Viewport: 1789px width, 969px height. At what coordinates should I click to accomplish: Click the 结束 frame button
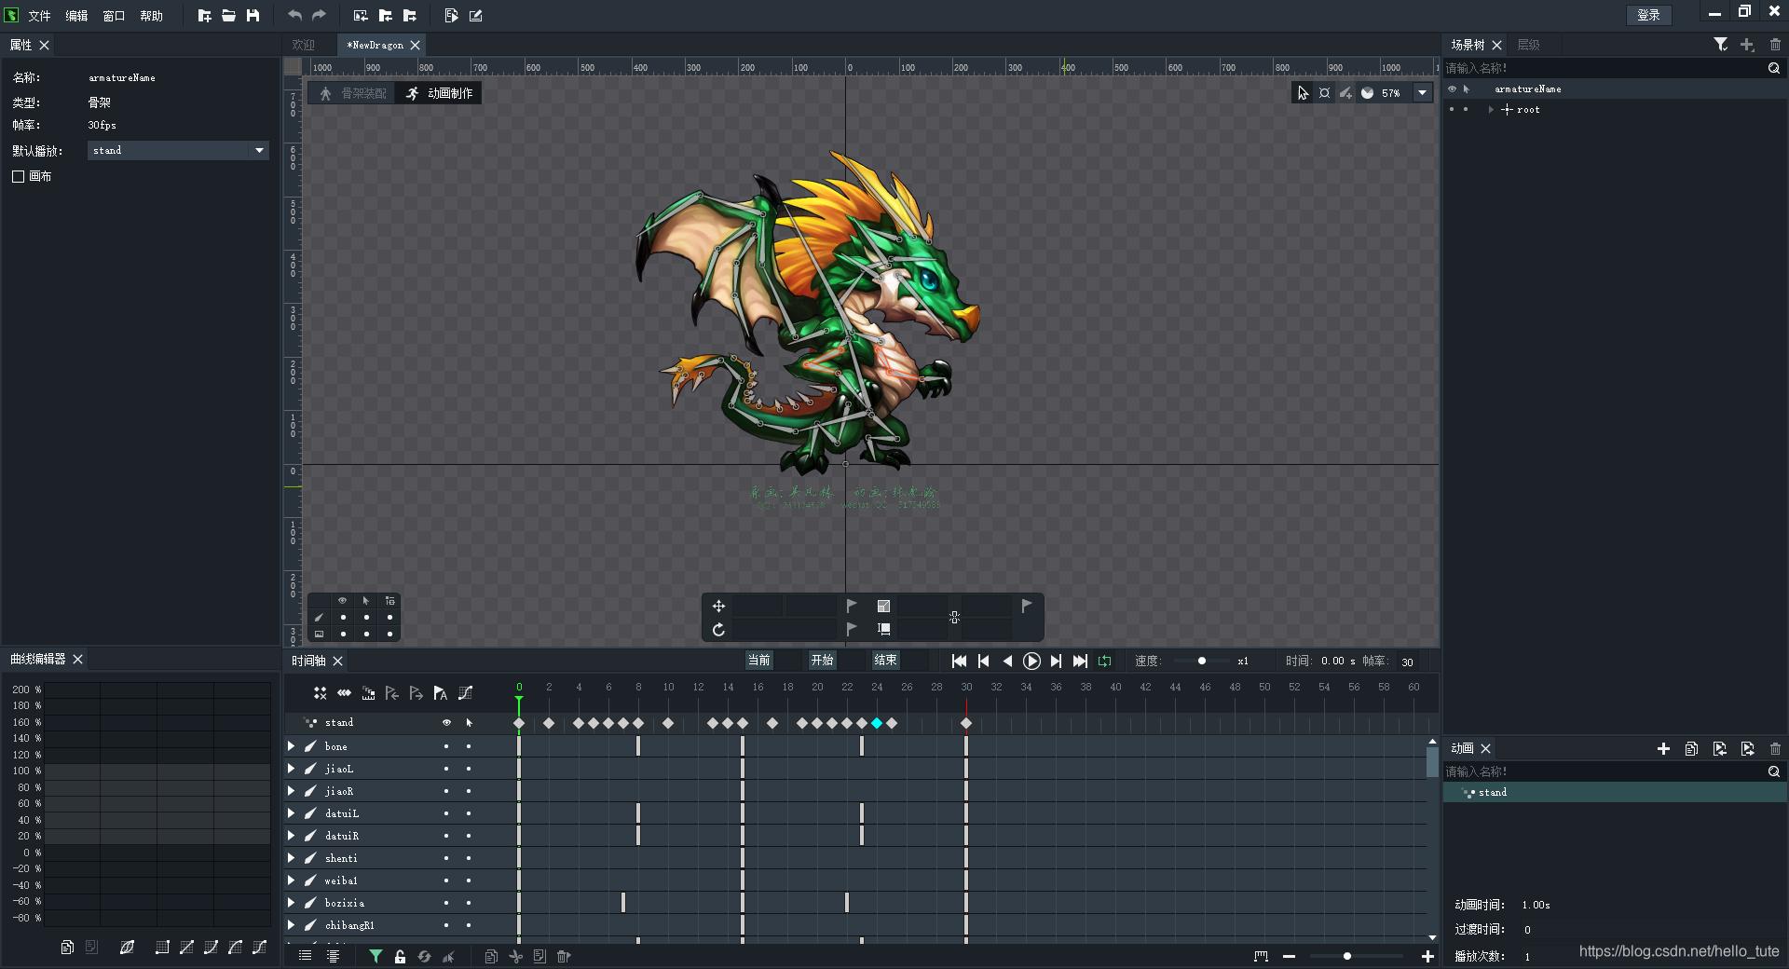click(885, 661)
